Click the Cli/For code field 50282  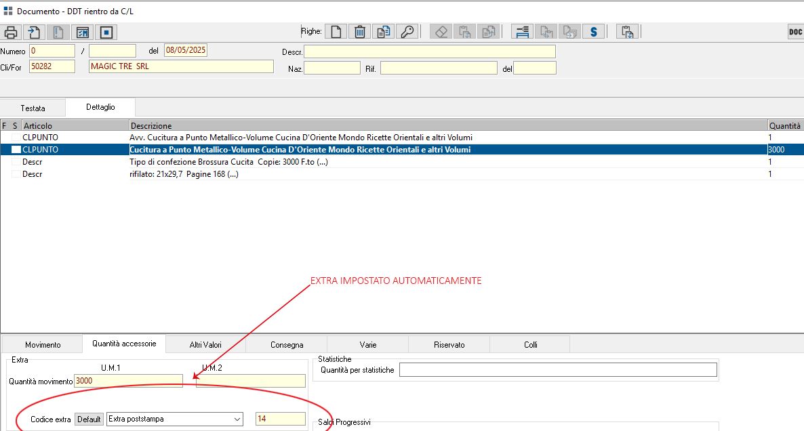click(52, 66)
